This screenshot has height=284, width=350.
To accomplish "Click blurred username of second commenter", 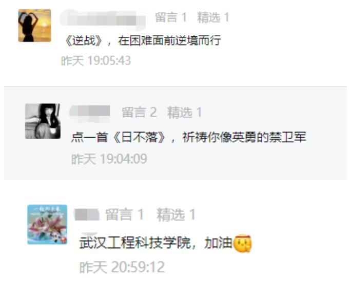I will (90, 112).
